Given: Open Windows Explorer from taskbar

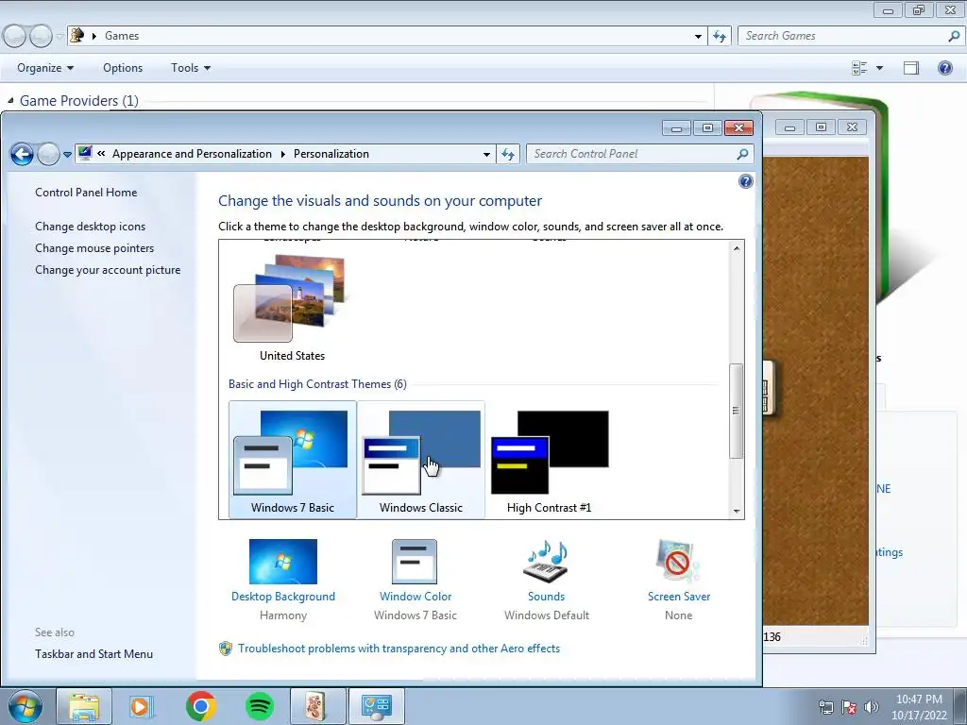Looking at the screenshot, I should (84, 706).
